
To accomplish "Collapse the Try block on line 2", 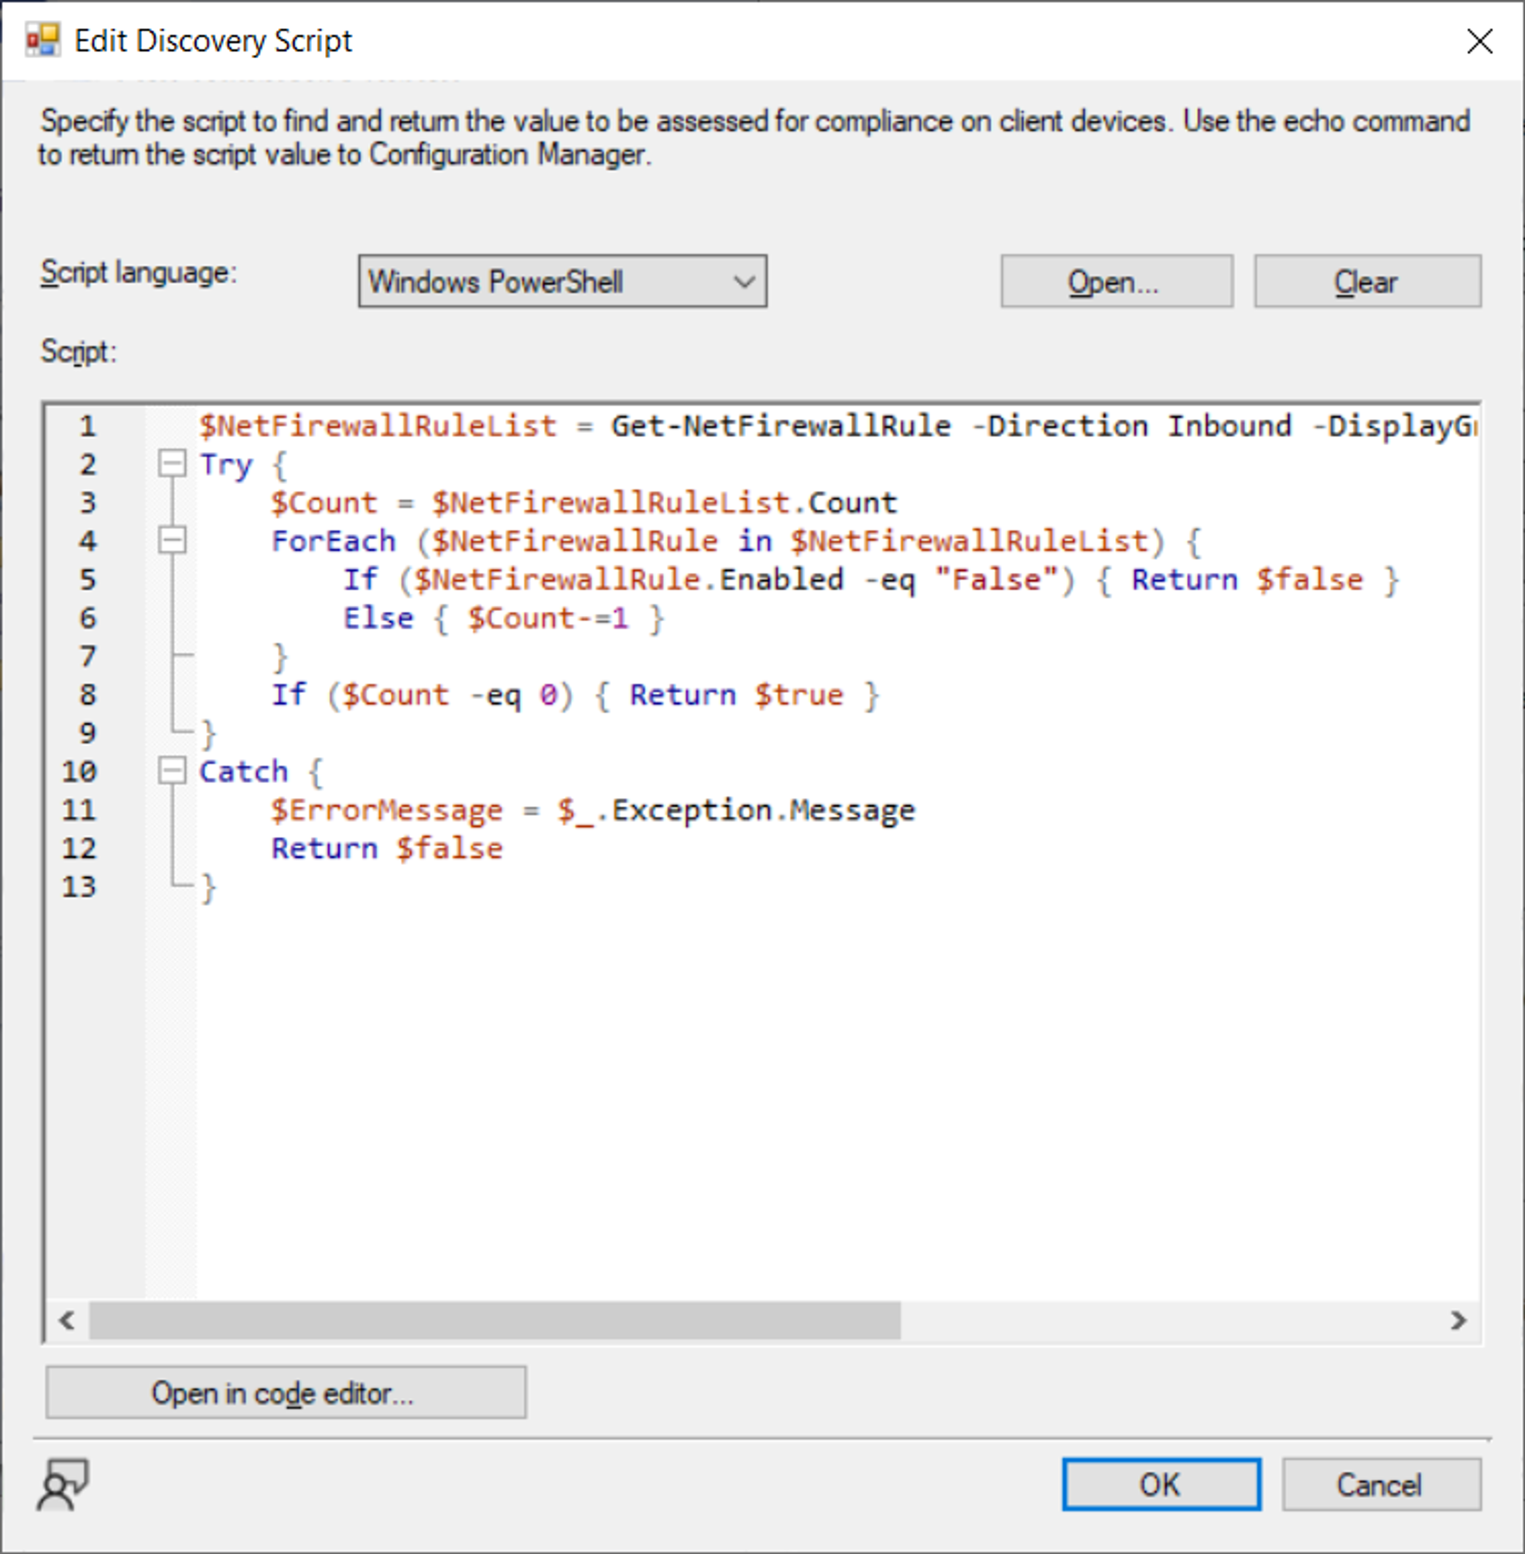I will click(172, 463).
